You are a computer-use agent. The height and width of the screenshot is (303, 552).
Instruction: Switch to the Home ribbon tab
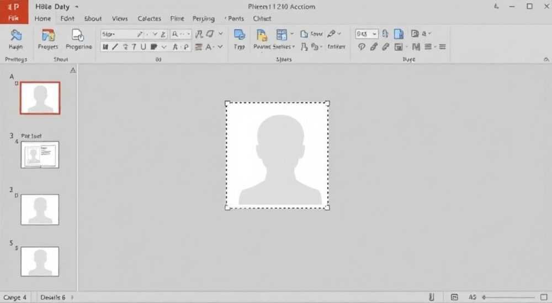tap(43, 19)
